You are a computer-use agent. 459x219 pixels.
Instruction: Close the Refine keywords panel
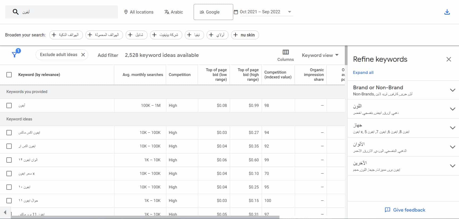click(x=449, y=59)
